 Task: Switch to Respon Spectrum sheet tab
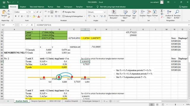point(39,101)
